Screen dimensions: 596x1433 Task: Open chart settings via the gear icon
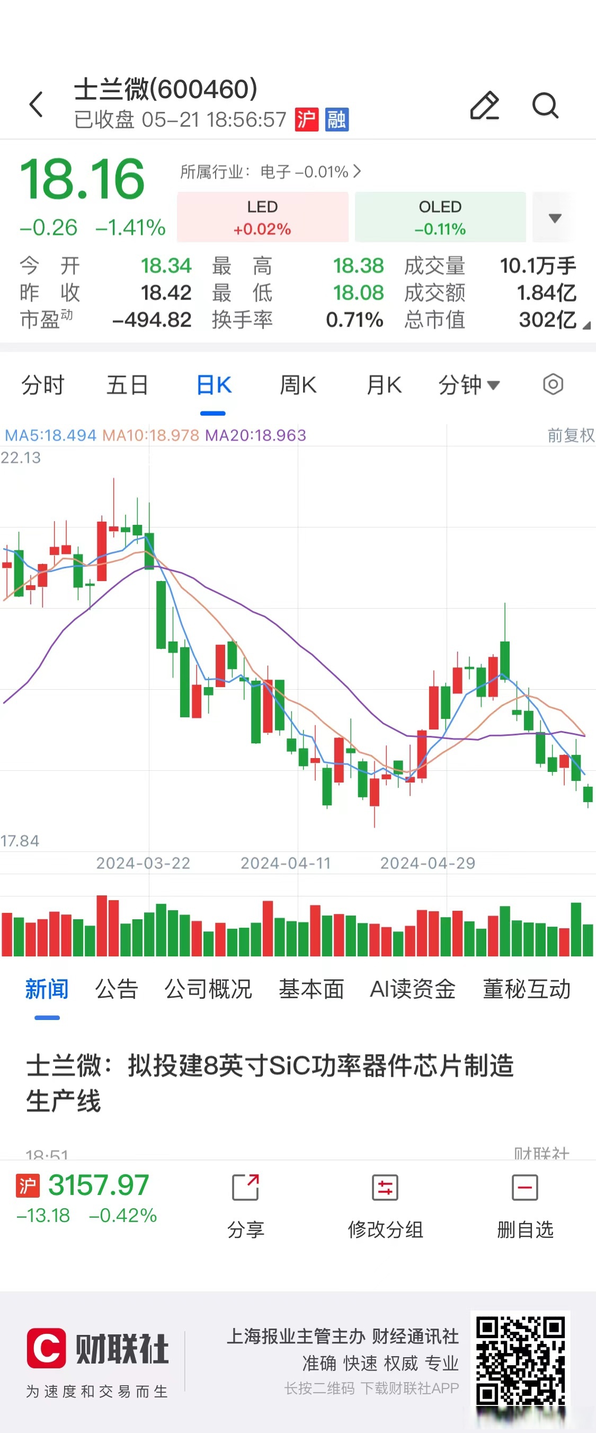click(553, 384)
